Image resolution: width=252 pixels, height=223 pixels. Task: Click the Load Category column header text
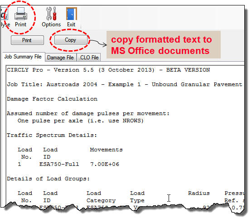[x=101, y=197]
